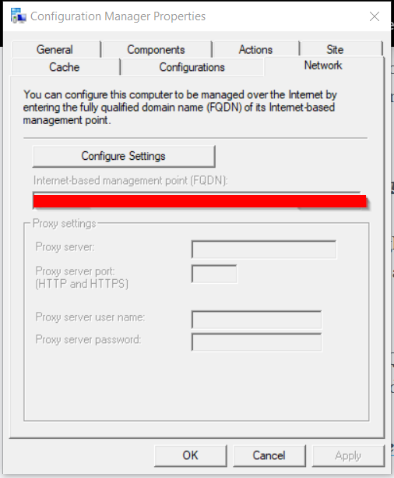Click the Apply button
The image size is (394, 478).
348,455
